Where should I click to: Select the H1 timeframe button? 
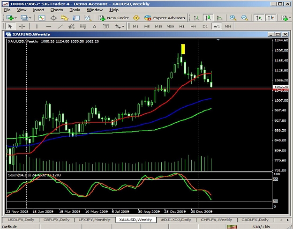point(182,26)
